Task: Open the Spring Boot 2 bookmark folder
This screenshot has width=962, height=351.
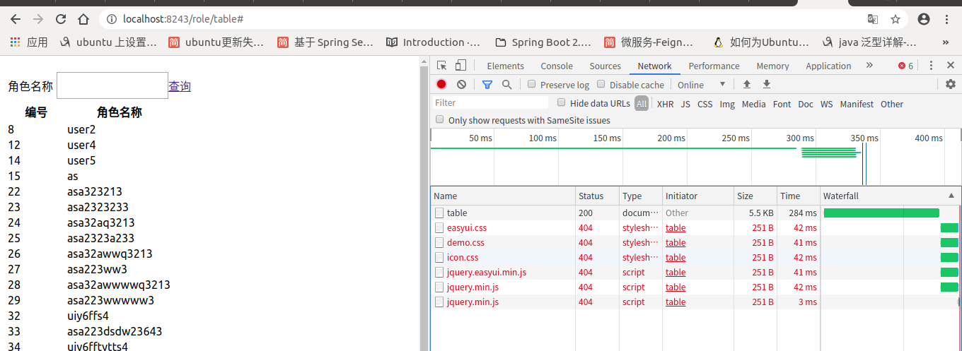Action: [543, 42]
